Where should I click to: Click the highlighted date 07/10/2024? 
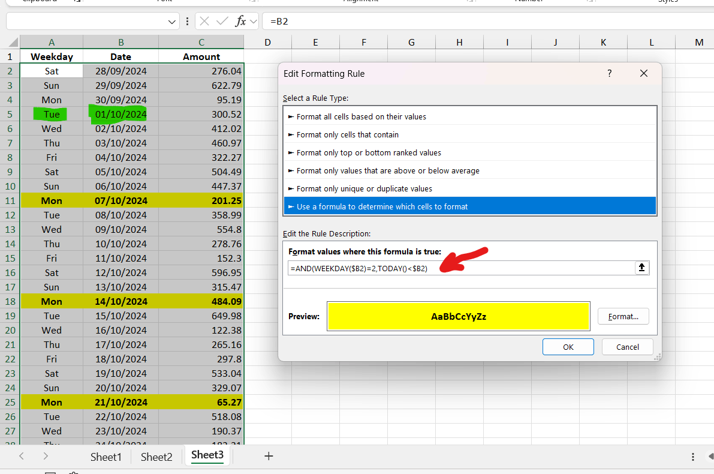(120, 200)
